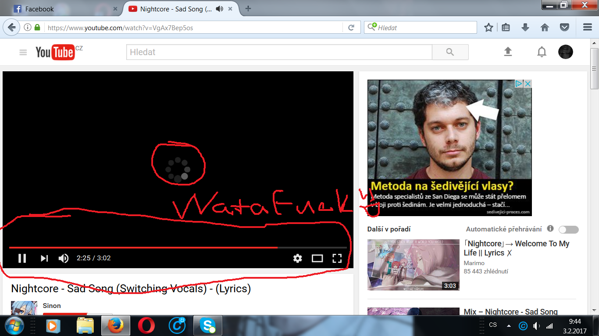
Task: Click the green padlock security icon
Action: point(37,28)
